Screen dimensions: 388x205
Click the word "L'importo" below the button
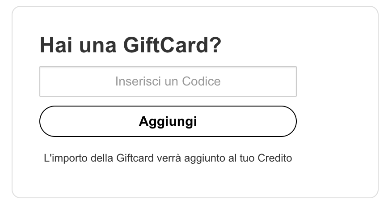tap(63, 158)
